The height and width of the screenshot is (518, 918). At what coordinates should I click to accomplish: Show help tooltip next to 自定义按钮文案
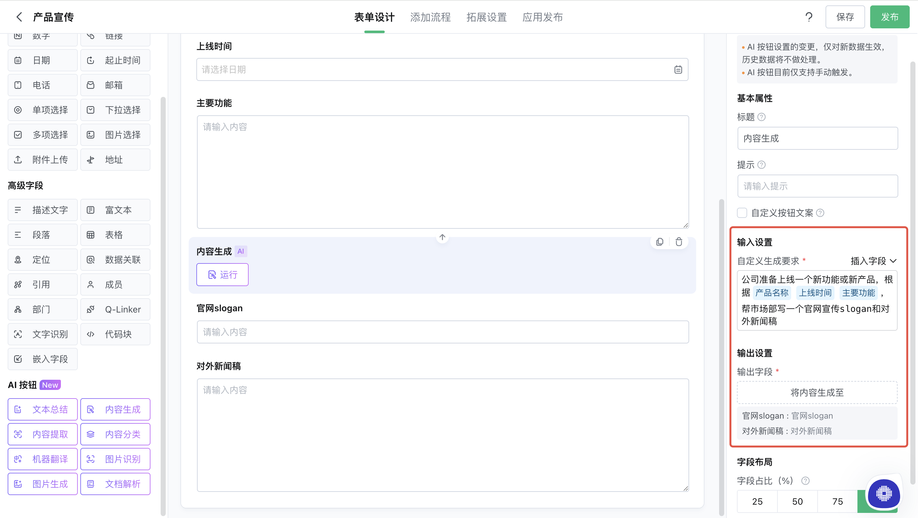click(x=820, y=213)
